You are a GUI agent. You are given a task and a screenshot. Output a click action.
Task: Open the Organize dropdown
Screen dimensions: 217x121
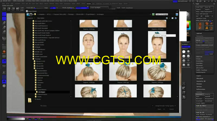[31, 18]
